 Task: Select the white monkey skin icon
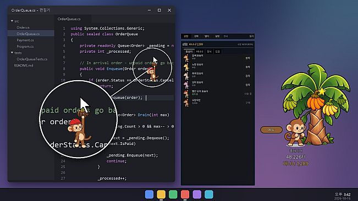[186, 76]
